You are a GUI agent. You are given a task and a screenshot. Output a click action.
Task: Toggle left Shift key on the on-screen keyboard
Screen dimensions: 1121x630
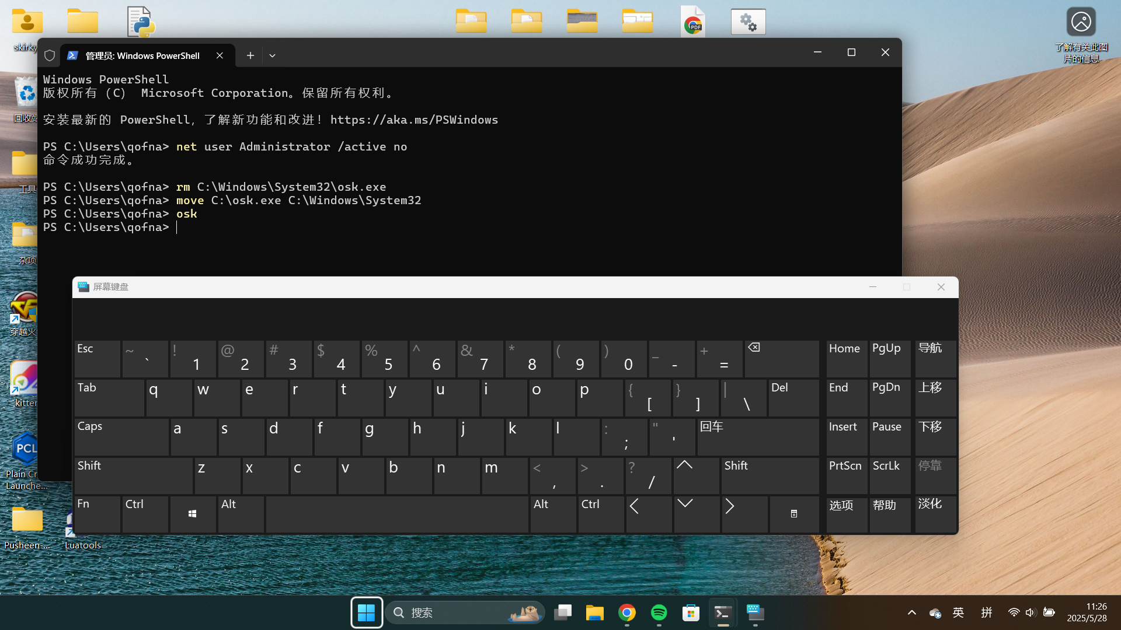coord(134,475)
